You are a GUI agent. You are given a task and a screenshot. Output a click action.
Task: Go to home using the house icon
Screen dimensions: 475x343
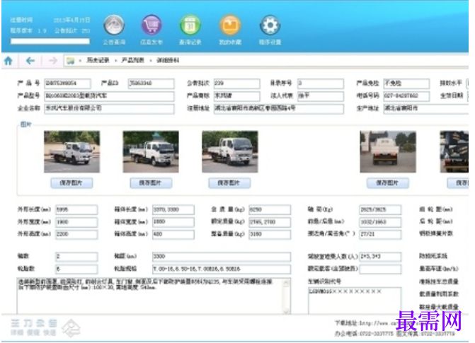tap(8, 61)
